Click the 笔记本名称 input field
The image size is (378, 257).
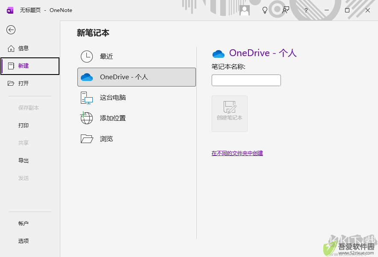click(x=246, y=80)
